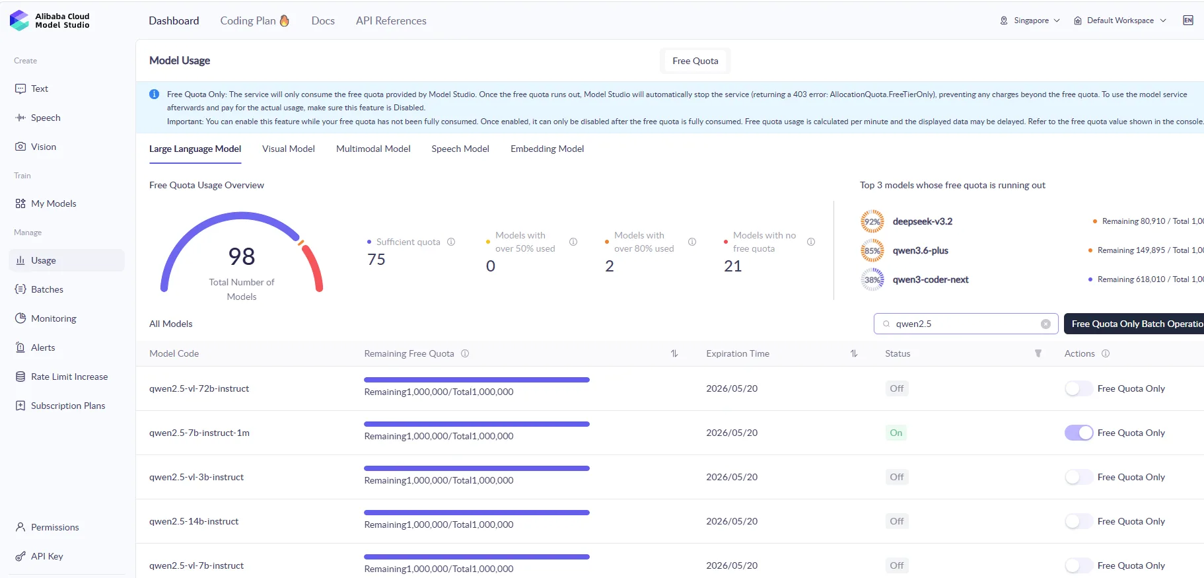Screen dimensions: 1204x578
Task: Sort by Expiration Time column
Action: [854, 353]
